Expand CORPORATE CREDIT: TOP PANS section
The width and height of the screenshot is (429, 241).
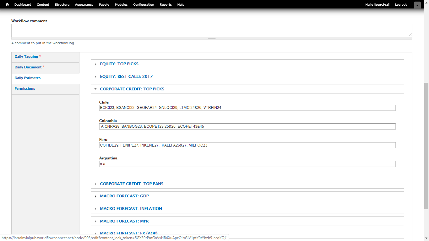[x=131, y=184]
